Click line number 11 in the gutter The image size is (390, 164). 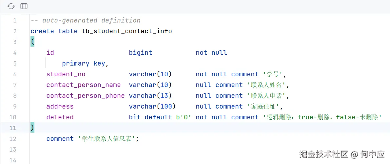tap(13, 128)
